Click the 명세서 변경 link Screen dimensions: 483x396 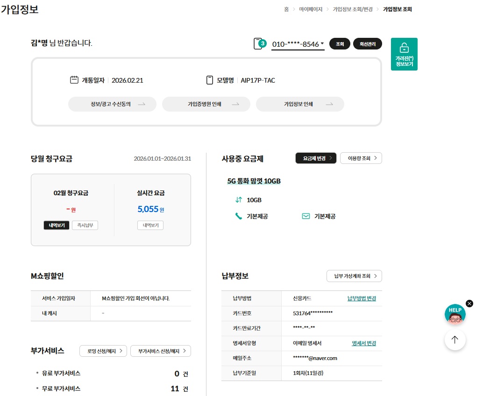coord(363,343)
